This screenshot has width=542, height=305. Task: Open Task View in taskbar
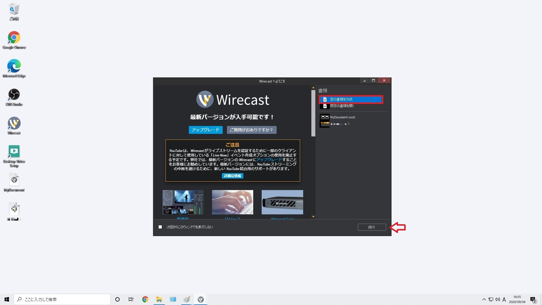click(x=131, y=299)
